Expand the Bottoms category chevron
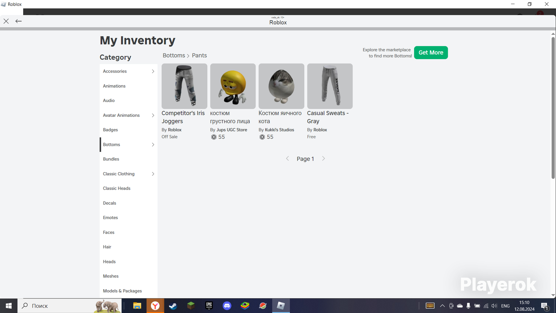Viewport: 556px width, 313px height. coord(153,145)
